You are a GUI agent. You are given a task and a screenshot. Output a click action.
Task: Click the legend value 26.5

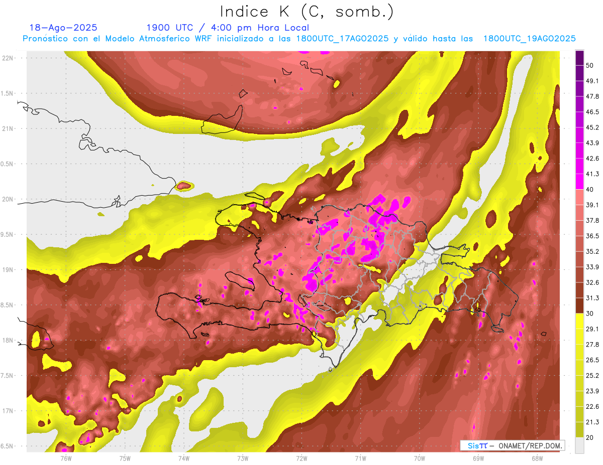pyautogui.click(x=592, y=360)
